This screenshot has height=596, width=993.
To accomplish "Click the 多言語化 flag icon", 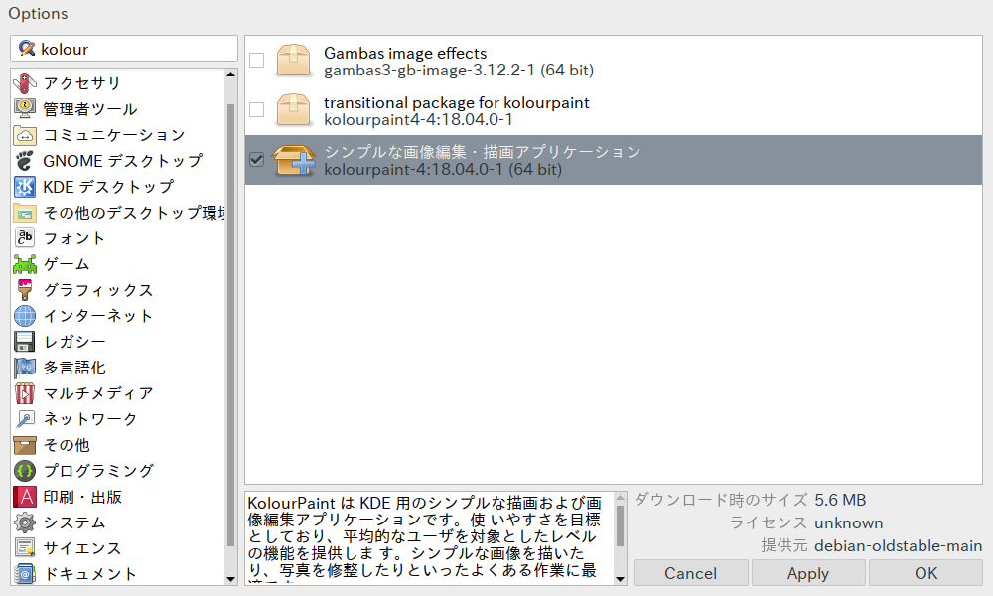I will (25, 368).
